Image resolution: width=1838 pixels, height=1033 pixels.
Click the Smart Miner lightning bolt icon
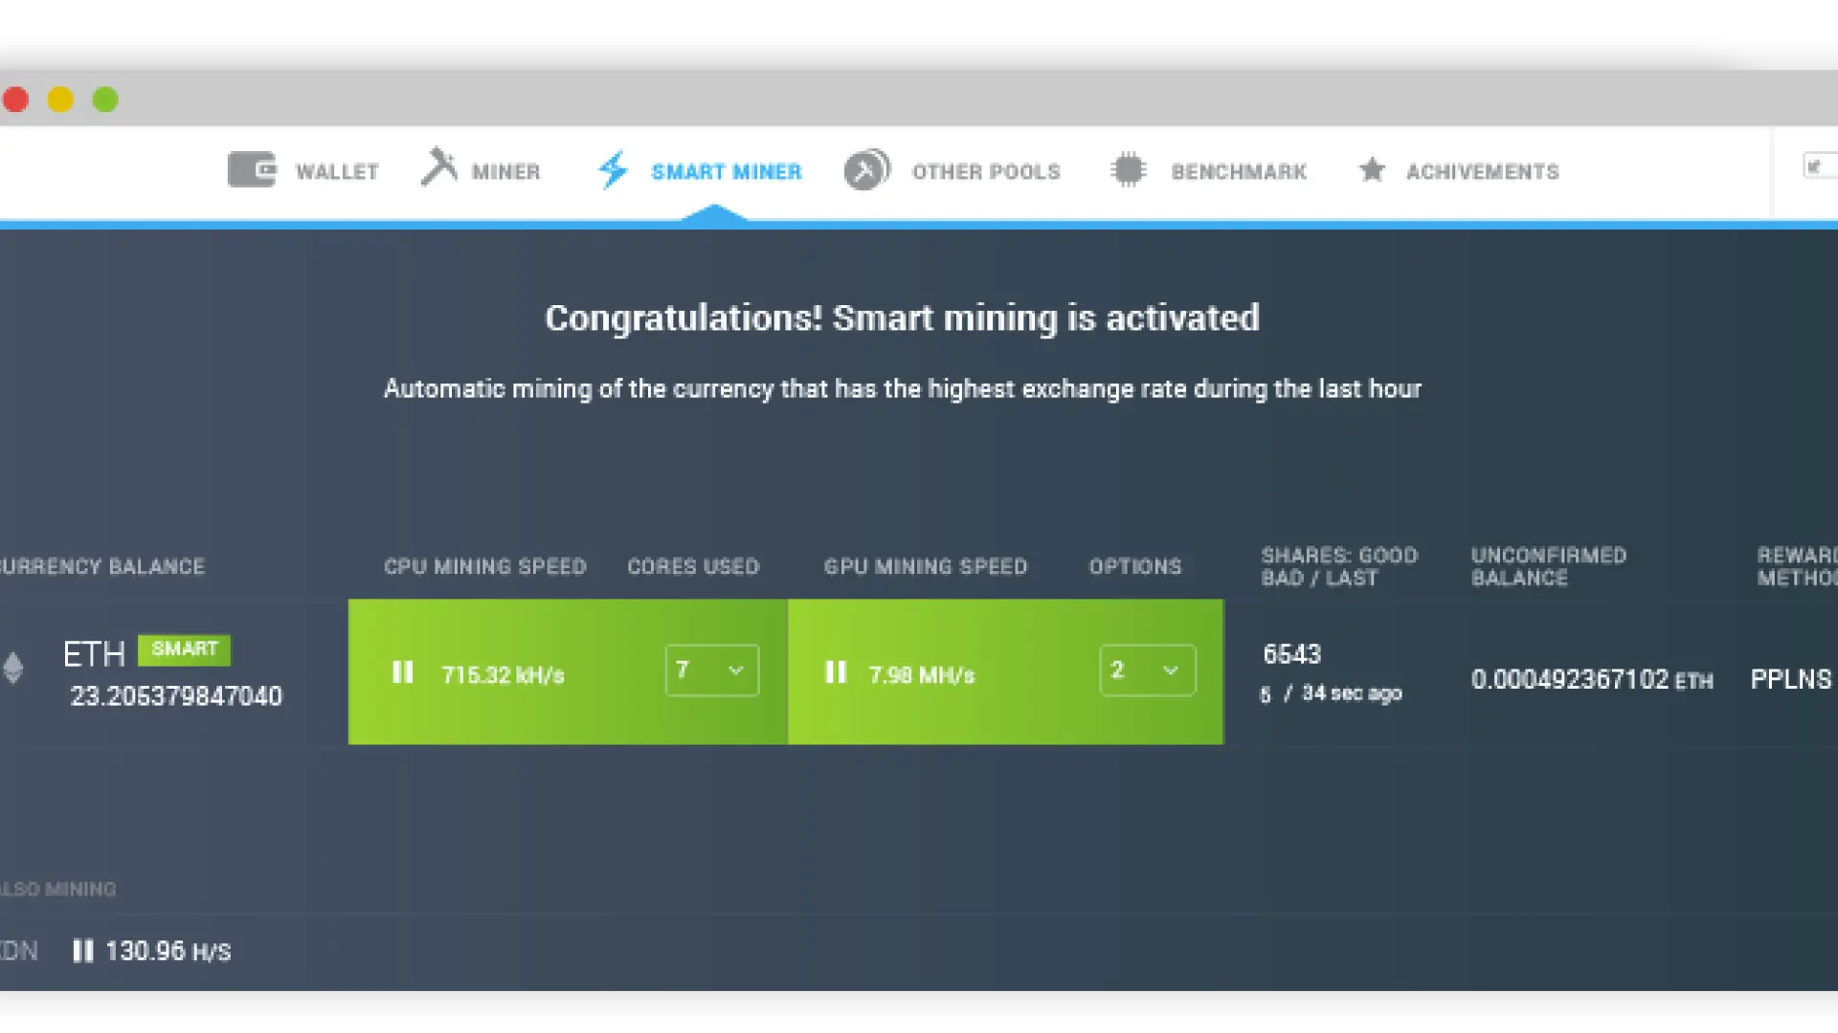point(611,169)
